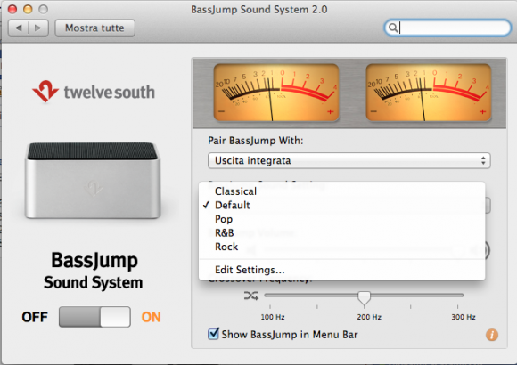Image resolution: width=517 pixels, height=365 pixels.
Task: Click the magnifying glass search icon
Action: (x=393, y=28)
